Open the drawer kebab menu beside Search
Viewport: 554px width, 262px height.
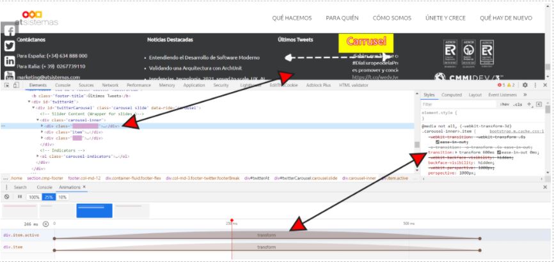[6, 187]
